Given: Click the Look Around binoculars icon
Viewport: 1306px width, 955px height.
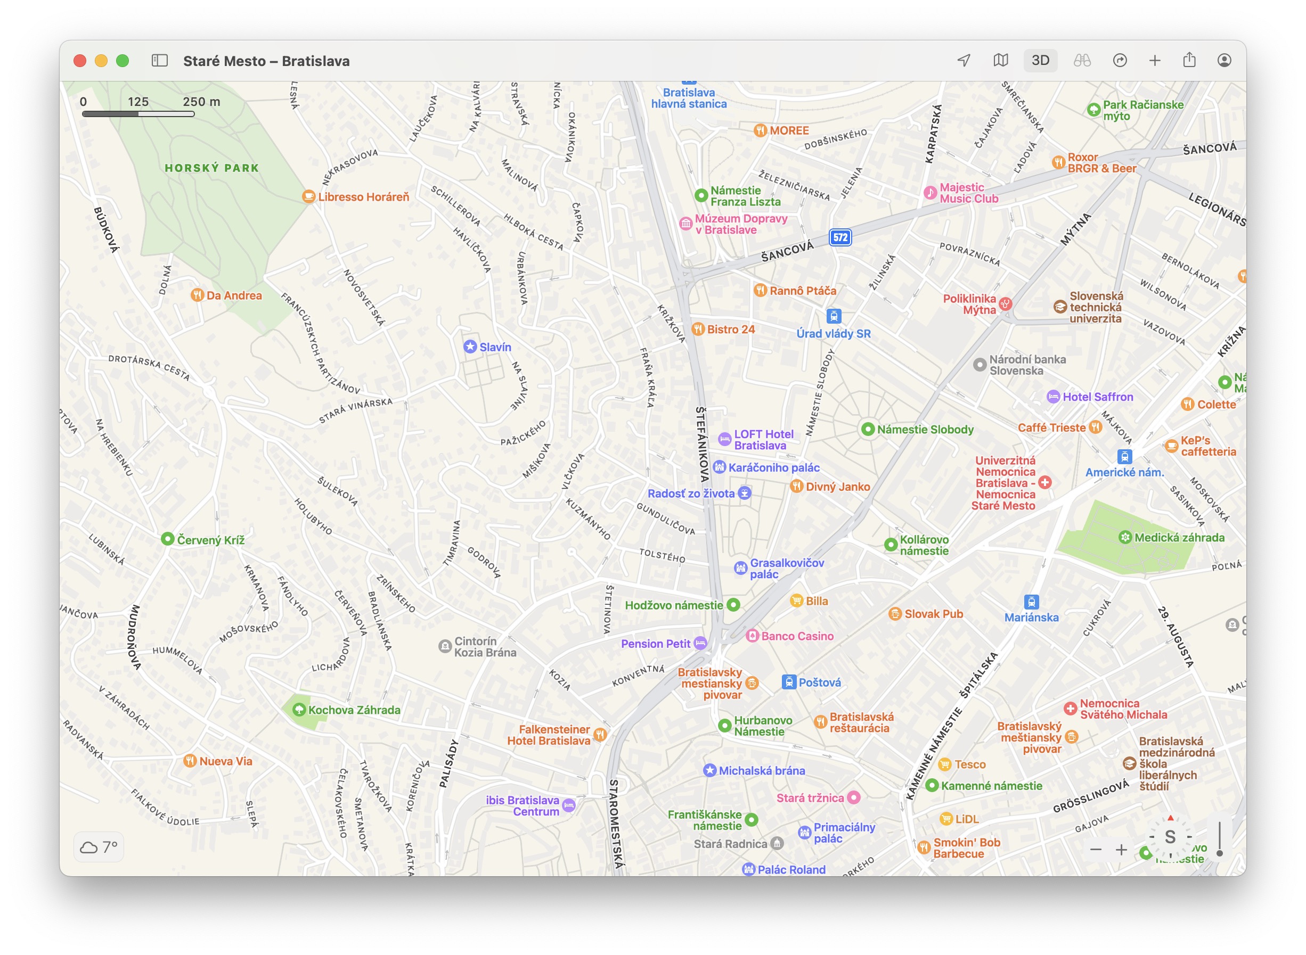Looking at the screenshot, I should [1082, 61].
